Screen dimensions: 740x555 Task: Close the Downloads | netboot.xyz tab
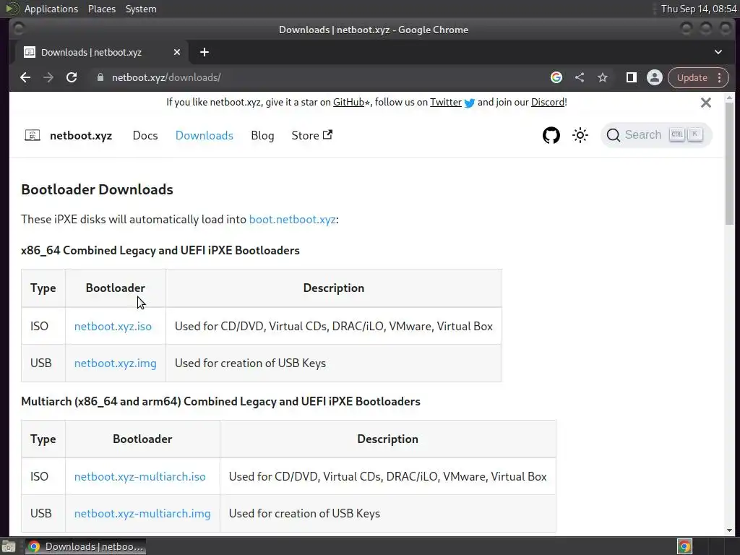pyautogui.click(x=177, y=52)
